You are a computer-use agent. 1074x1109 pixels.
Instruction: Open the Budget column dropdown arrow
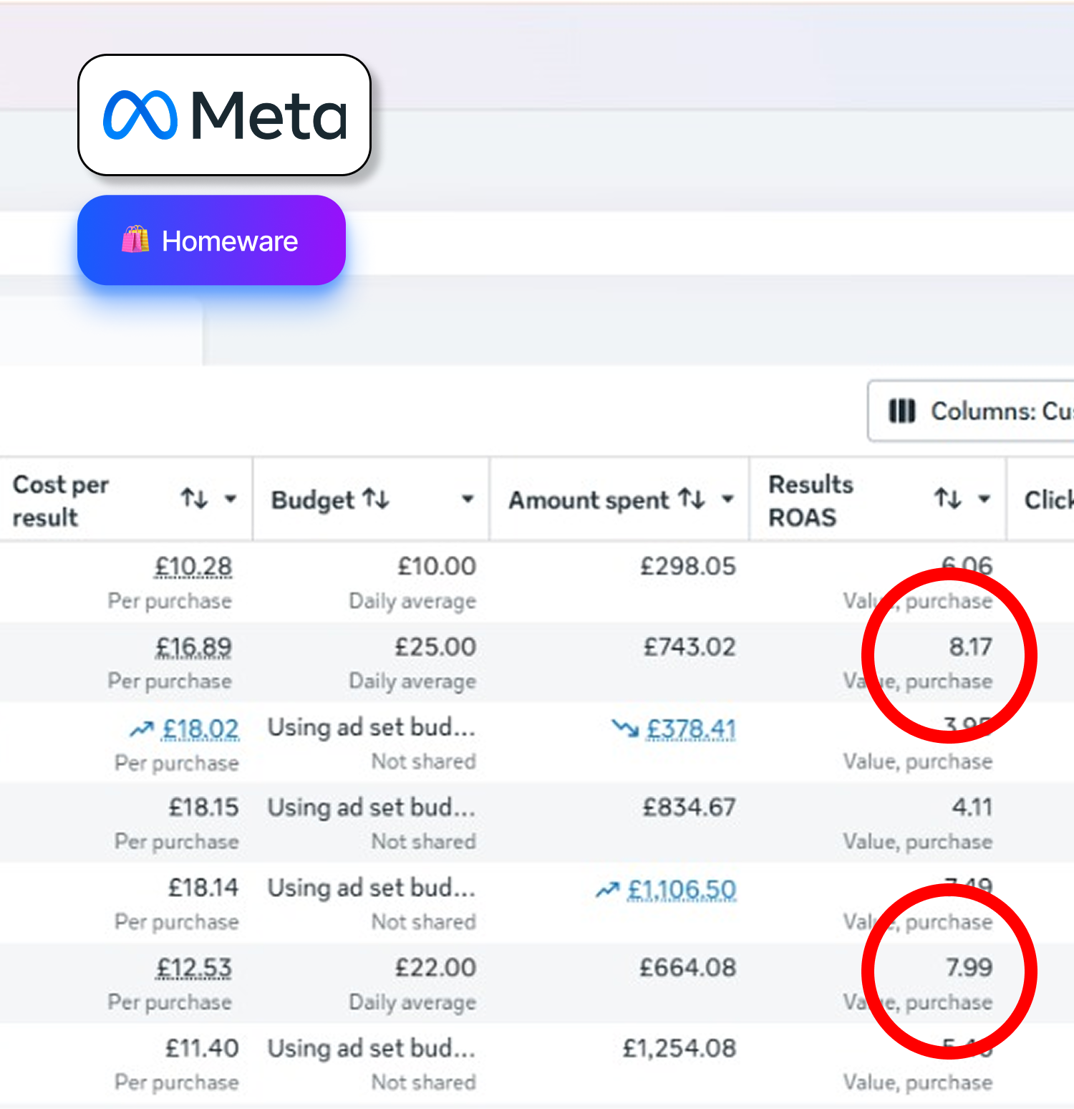pos(468,499)
